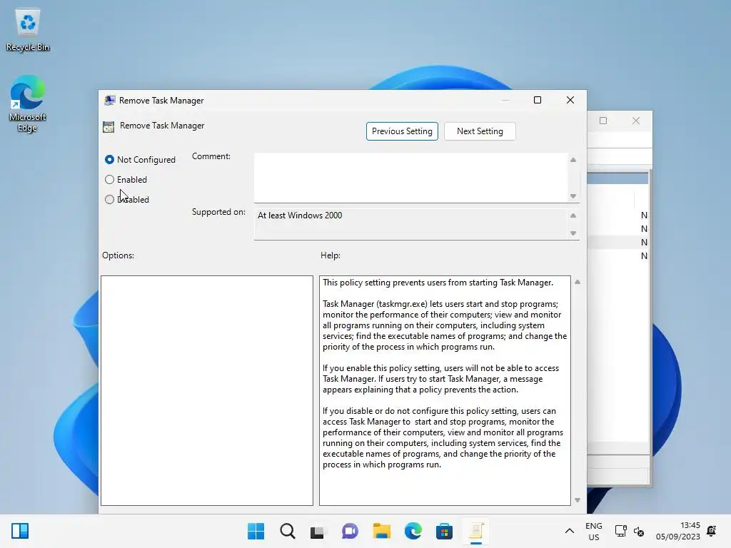Image resolution: width=731 pixels, height=548 pixels.
Task: Click the 'If you disable or do not configure' paragraph
Action: coord(443,437)
